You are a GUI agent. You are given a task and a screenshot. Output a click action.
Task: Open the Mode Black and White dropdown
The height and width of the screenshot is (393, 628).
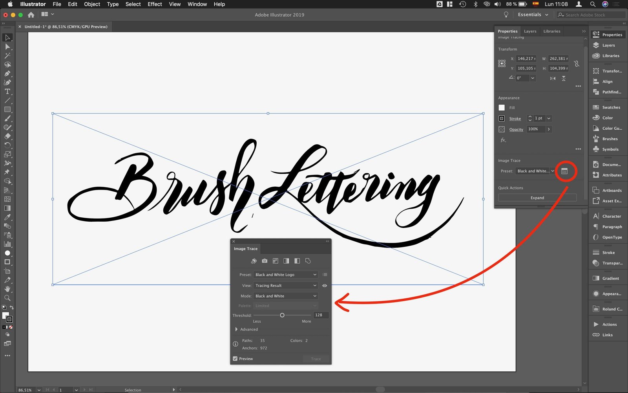286,296
